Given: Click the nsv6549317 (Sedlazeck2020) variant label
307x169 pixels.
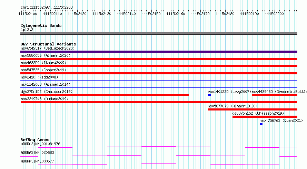Looking at the screenshot, I should pos(48,48).
